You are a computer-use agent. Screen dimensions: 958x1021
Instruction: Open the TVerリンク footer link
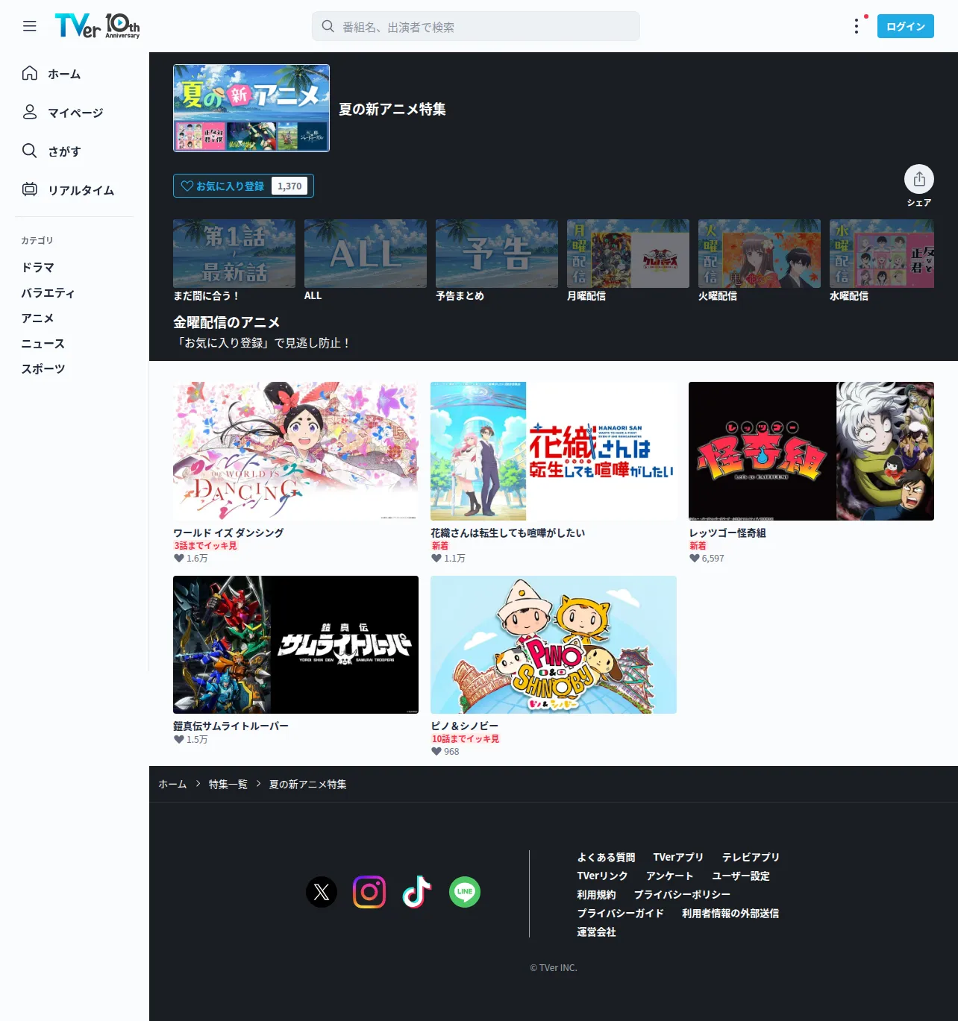click(x=602, y=876)
